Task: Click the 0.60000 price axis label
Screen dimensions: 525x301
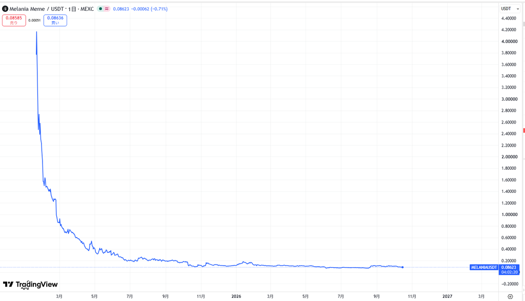Action: tap(509, 237)
